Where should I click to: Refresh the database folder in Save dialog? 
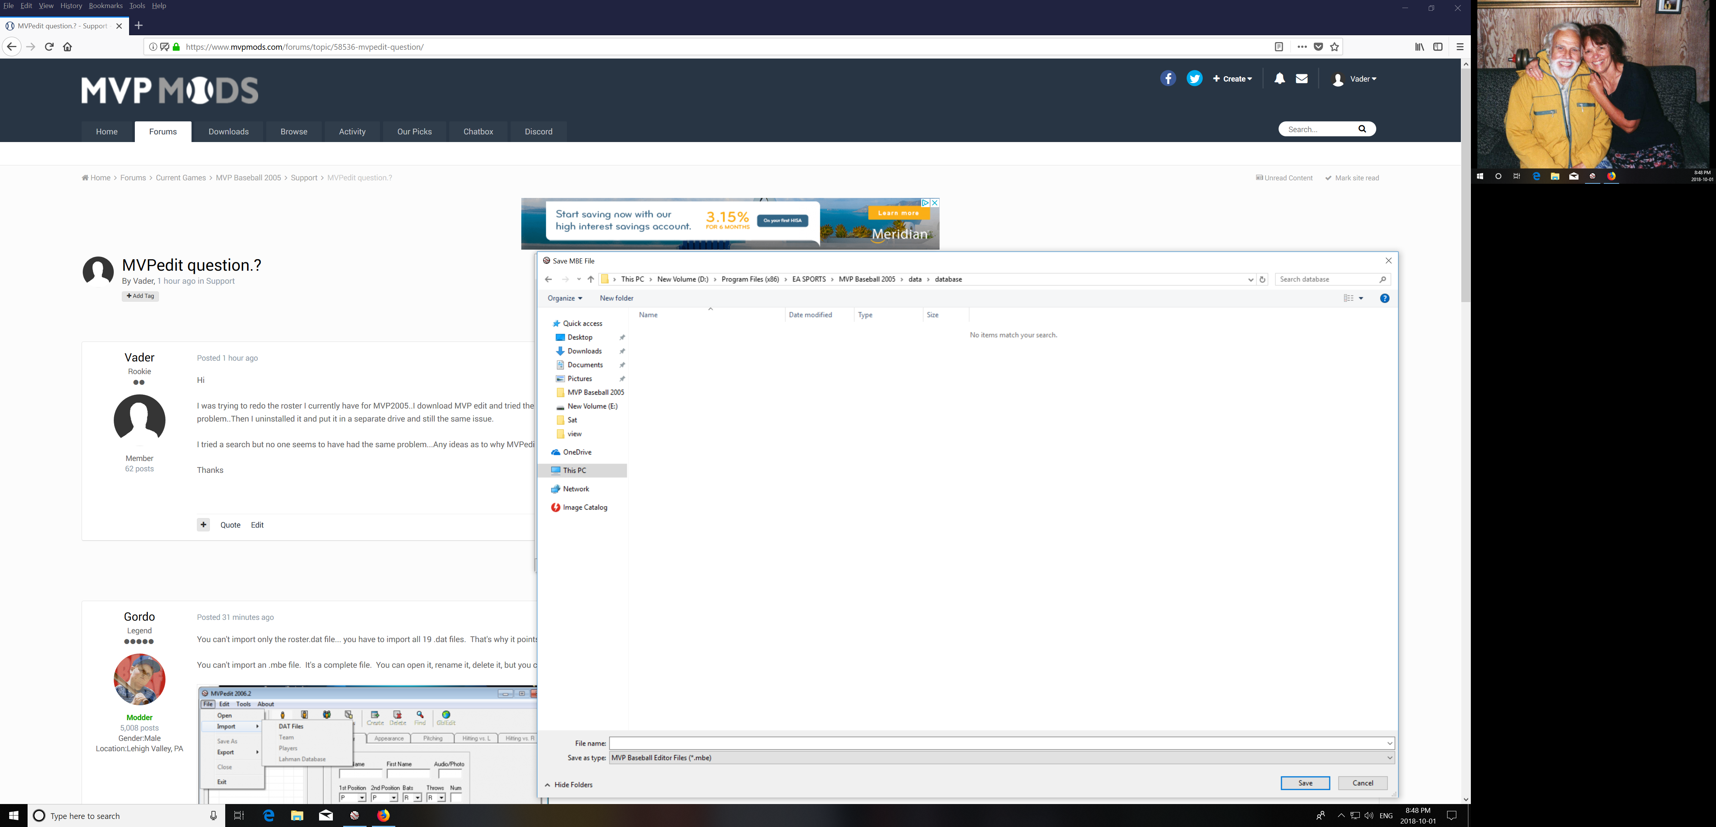pyautogui.click(x=1262, y=279)
